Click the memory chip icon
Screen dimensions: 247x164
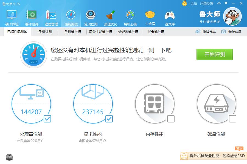[154, 103]
